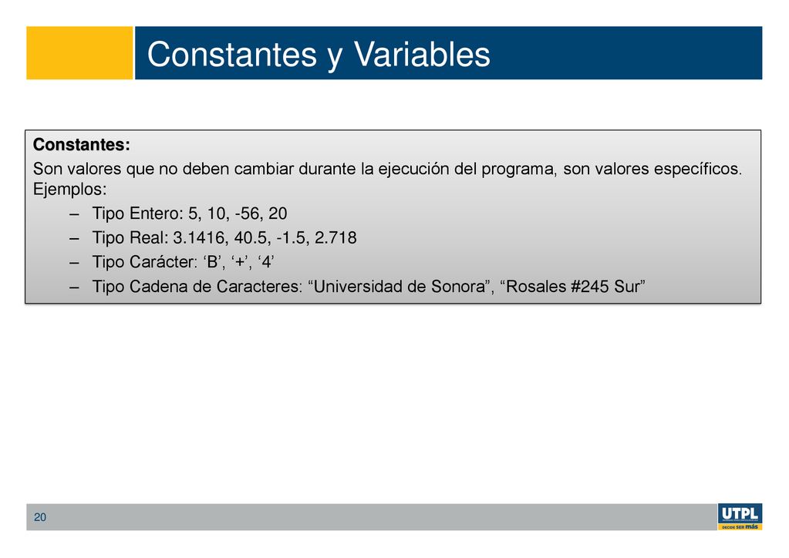The height and width of the screenshot is (558, 789).
Task: Click the UTPL logo in footer
Action: [740, 516]
